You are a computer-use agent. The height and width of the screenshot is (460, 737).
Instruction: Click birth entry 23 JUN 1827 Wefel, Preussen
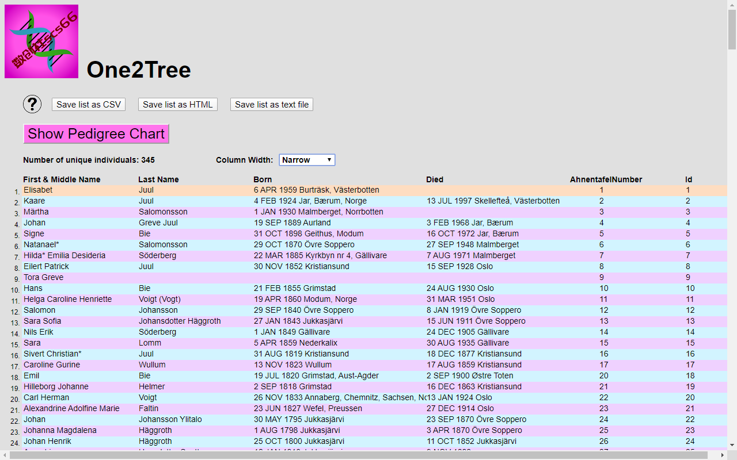pyautogui.click(x=308, y=408)
